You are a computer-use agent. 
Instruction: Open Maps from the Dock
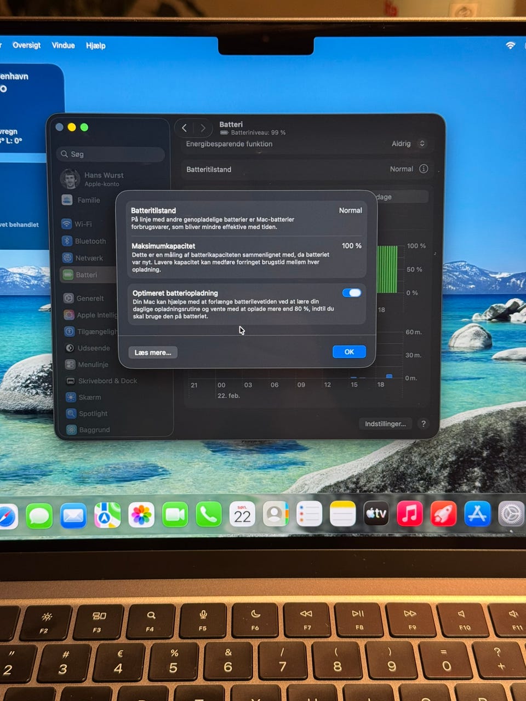pyautogui.click(x=107, y=515)
